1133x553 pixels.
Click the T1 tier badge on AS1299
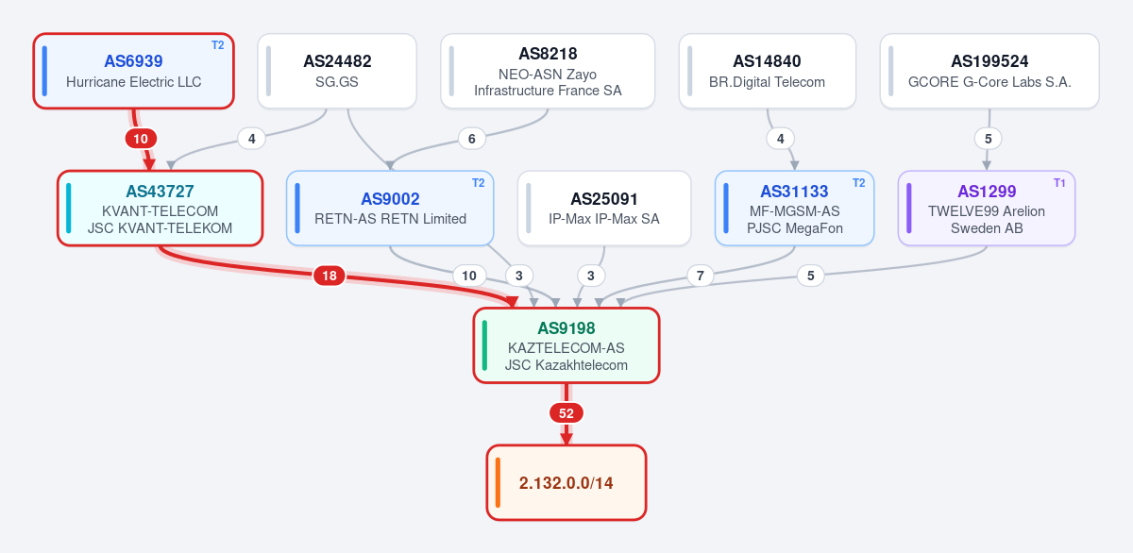coord(1059,183)
